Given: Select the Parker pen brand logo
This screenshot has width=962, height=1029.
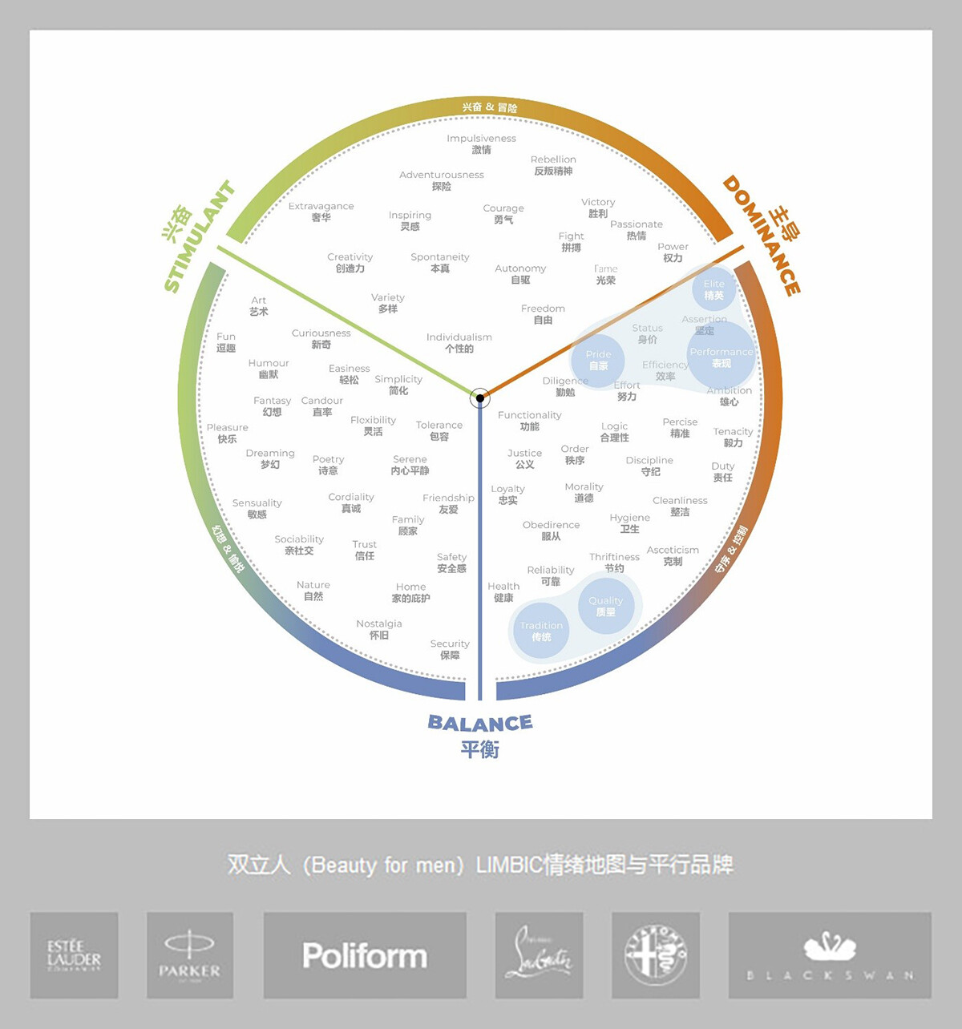Looking at the screenshot, I should pyautogui.click(x=189, y=955).
